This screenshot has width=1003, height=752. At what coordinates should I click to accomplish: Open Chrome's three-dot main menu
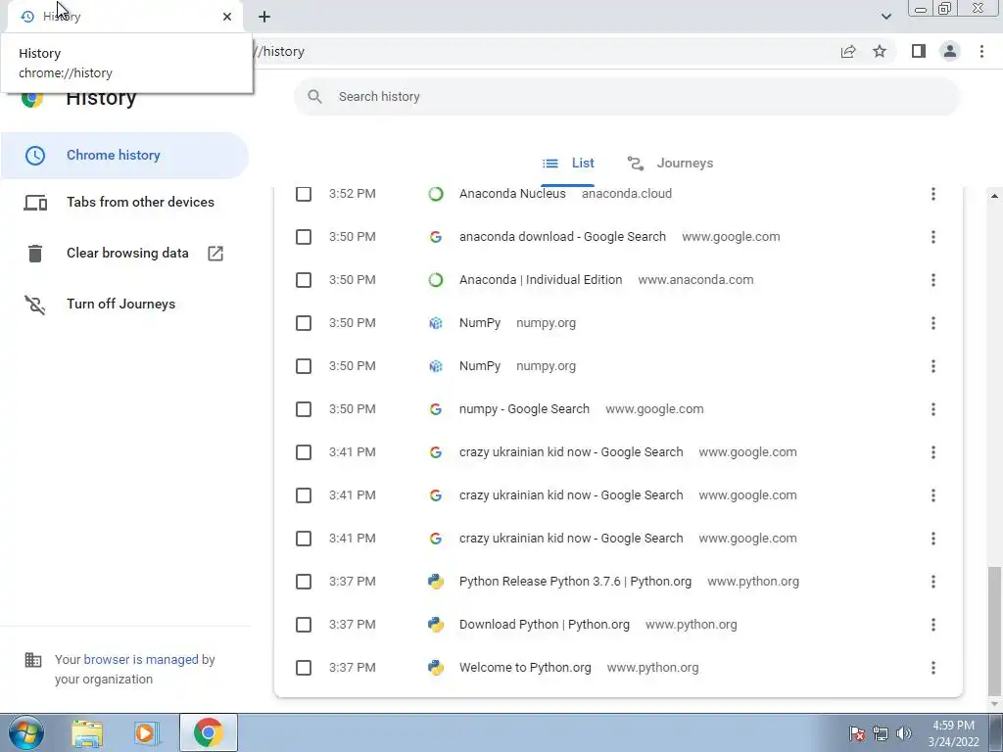981,51
